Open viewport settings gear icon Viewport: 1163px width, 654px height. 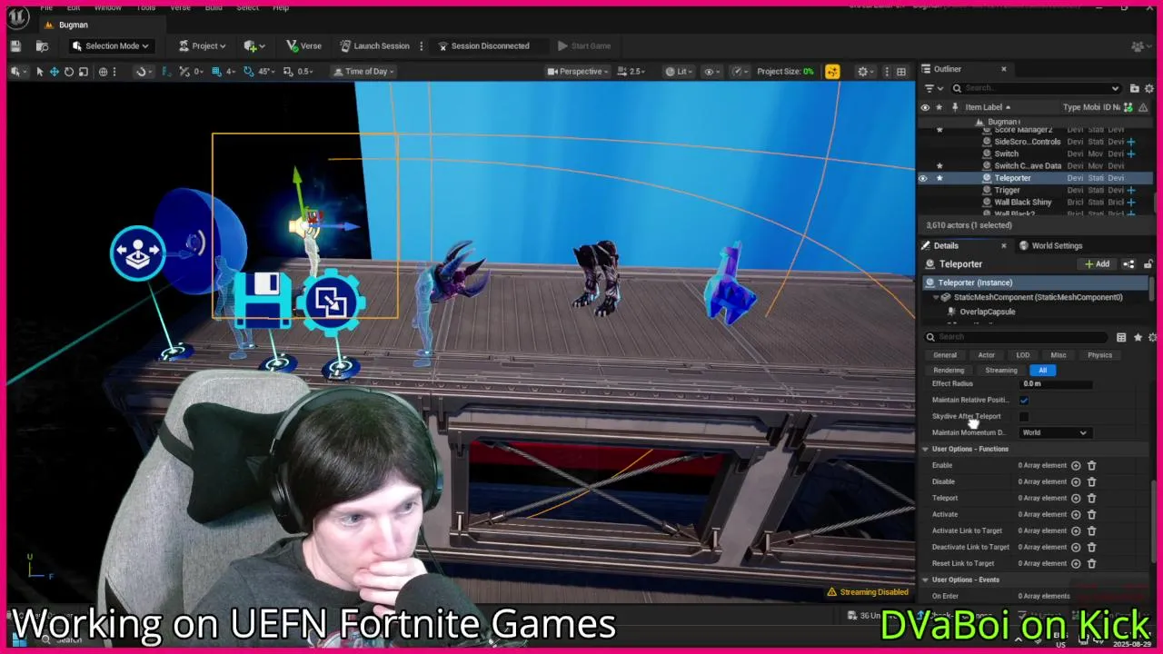coord(865,71)
